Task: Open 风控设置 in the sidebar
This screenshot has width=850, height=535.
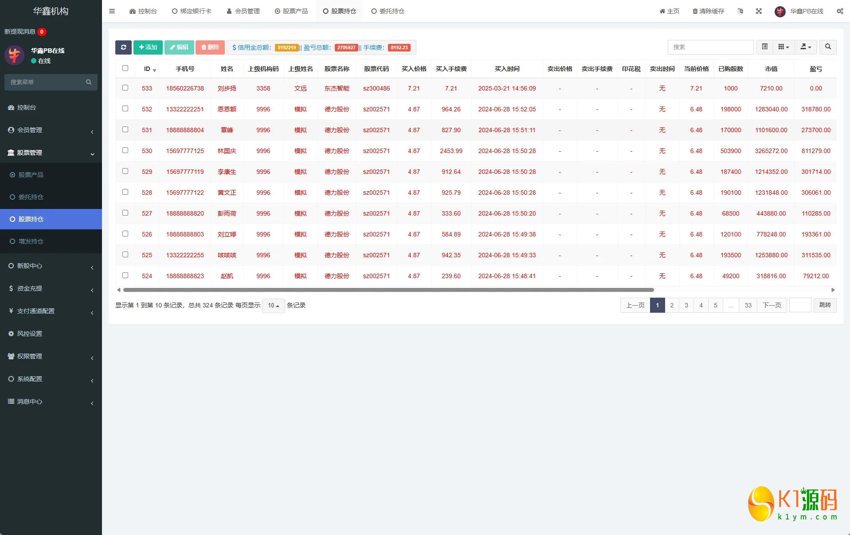Action: click(x=51, y=334)
